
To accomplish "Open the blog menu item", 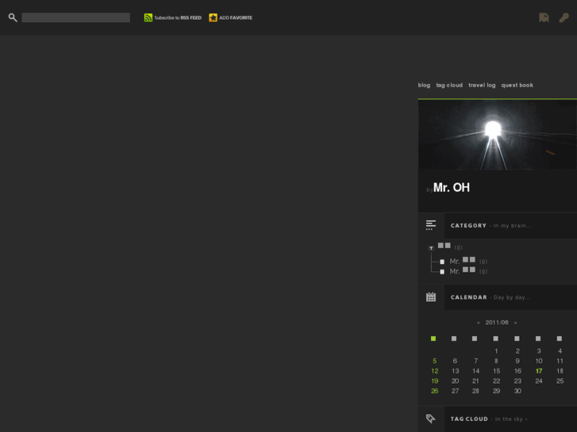I will tap(424, 86).
